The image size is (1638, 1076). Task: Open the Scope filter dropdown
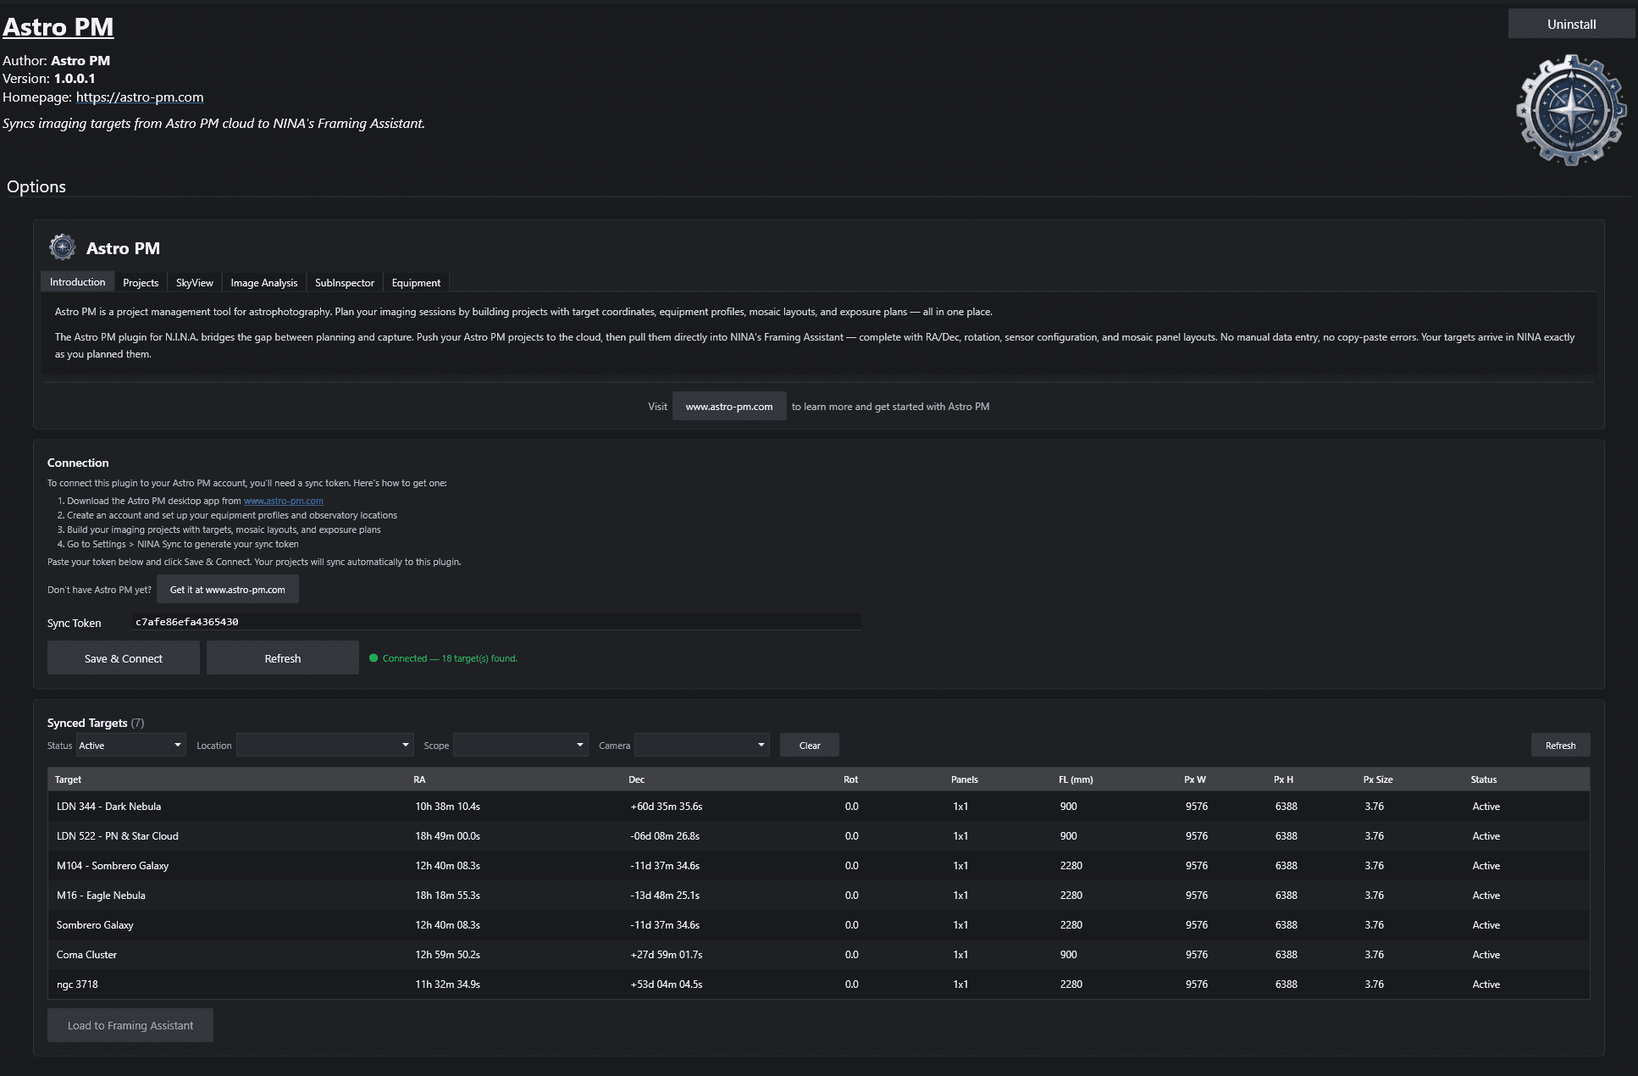tap(520, 746)
